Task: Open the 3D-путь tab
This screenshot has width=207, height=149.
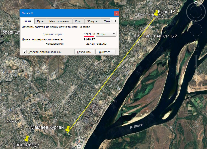Action: point(92,21)
